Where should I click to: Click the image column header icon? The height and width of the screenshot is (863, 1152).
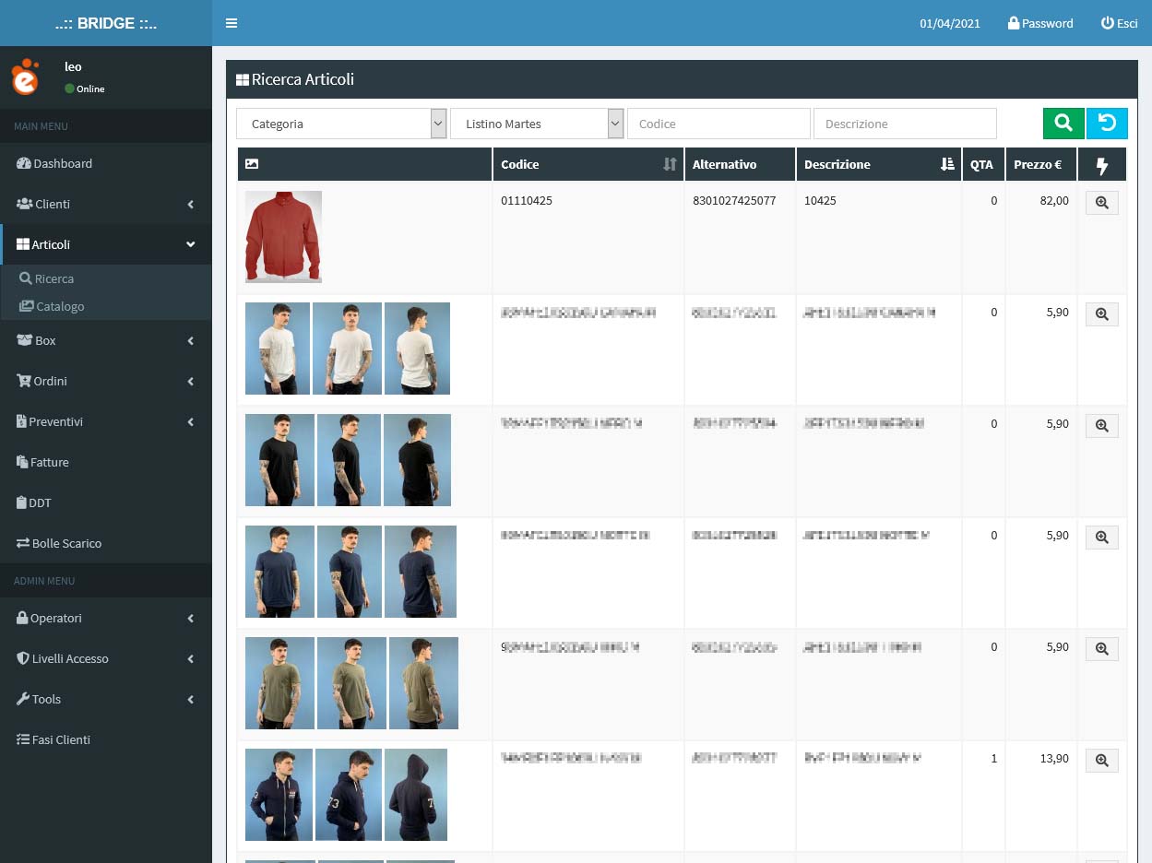coord(252,164)
